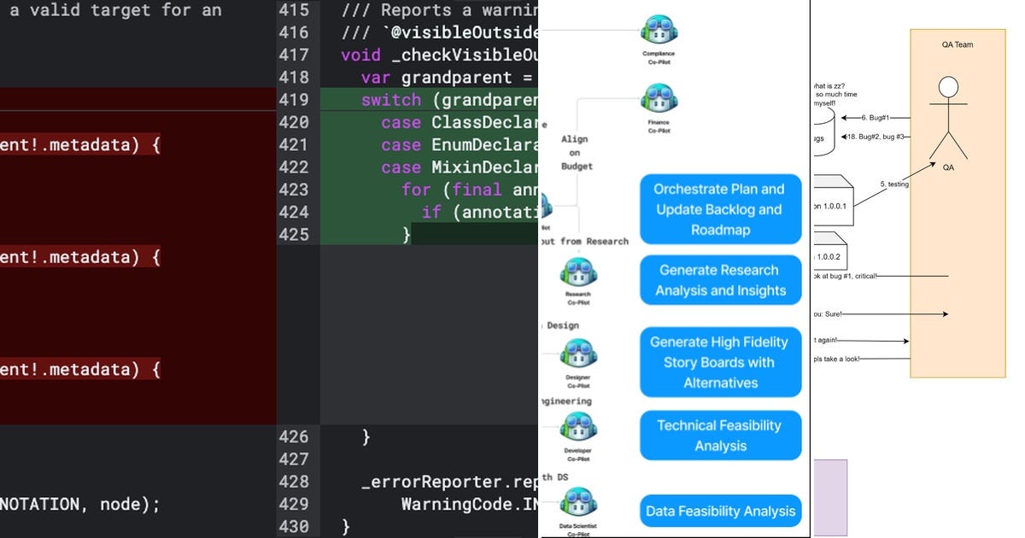1025x538 pixels.
Task: Select the Technical Feasibility Analysis button
Action: tap(720, 435)
